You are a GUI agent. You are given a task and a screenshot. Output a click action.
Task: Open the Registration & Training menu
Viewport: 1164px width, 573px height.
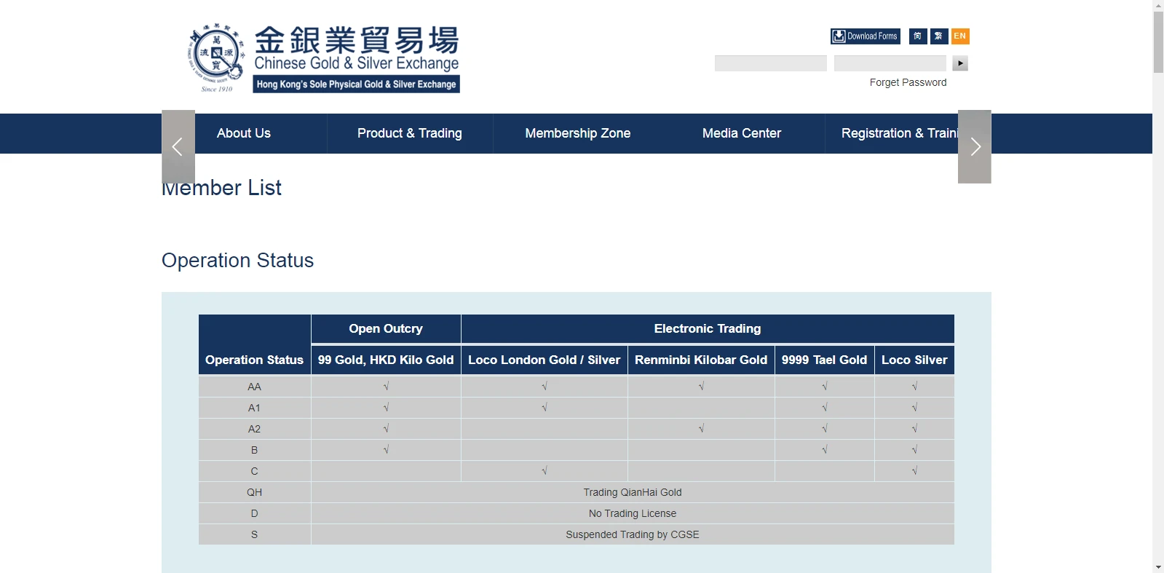[x=899, y=133]
